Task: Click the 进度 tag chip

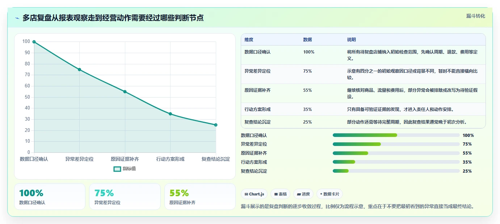Action: point(303,194)
